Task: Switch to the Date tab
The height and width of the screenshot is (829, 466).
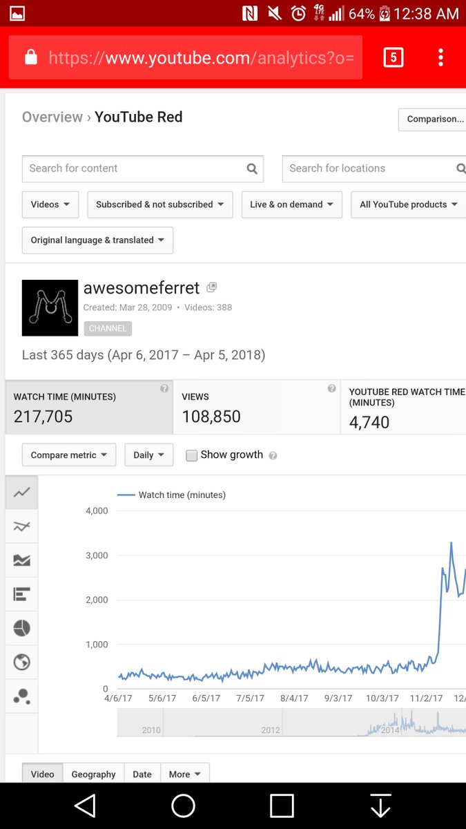Action: click(x=142, y=774)
